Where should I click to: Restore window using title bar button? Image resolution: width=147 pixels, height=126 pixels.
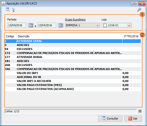(134, 4)
